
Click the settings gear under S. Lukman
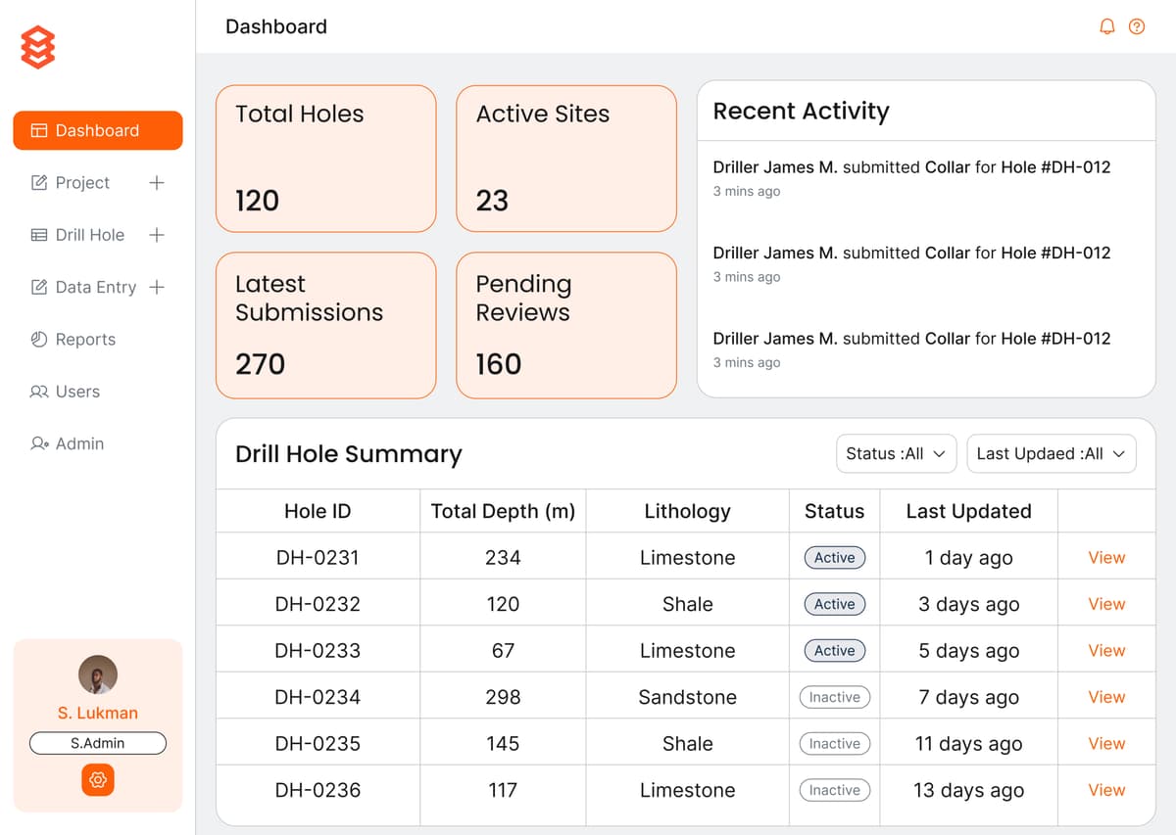pyautogui.click(x=97, y=780)
